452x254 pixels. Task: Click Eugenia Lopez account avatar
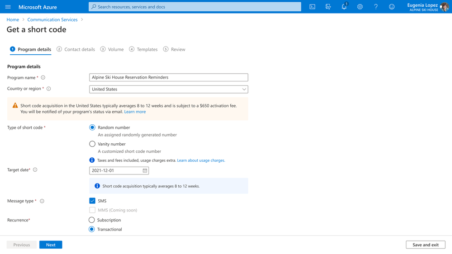pyautogui.click(x=444, y=7)
